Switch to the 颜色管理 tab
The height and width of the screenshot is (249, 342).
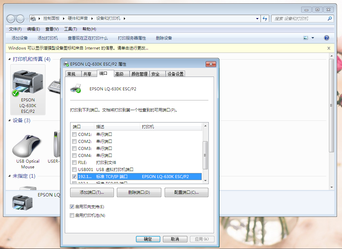click(139, 74)
